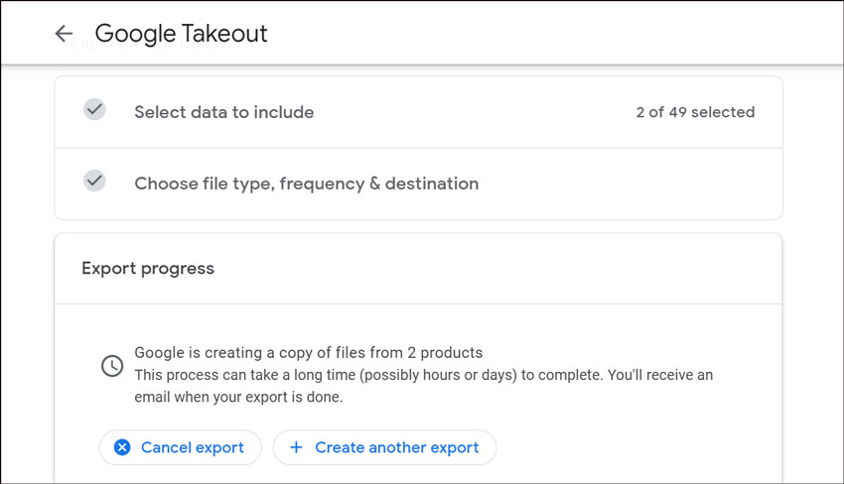Click the word "destination" in the second step
The height and width of the screenshot is (484, 844).
coord(431,183)
